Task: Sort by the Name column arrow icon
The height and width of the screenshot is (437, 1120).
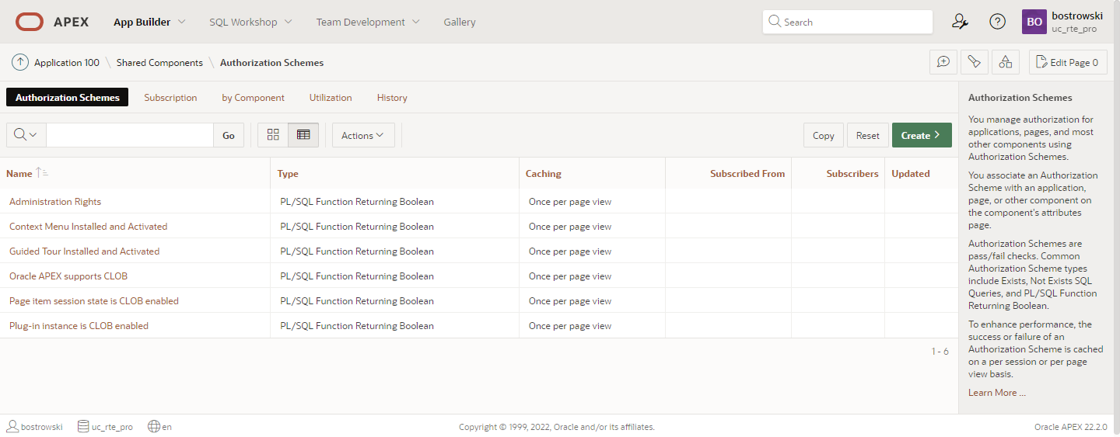Action: [x=42, y=174]
